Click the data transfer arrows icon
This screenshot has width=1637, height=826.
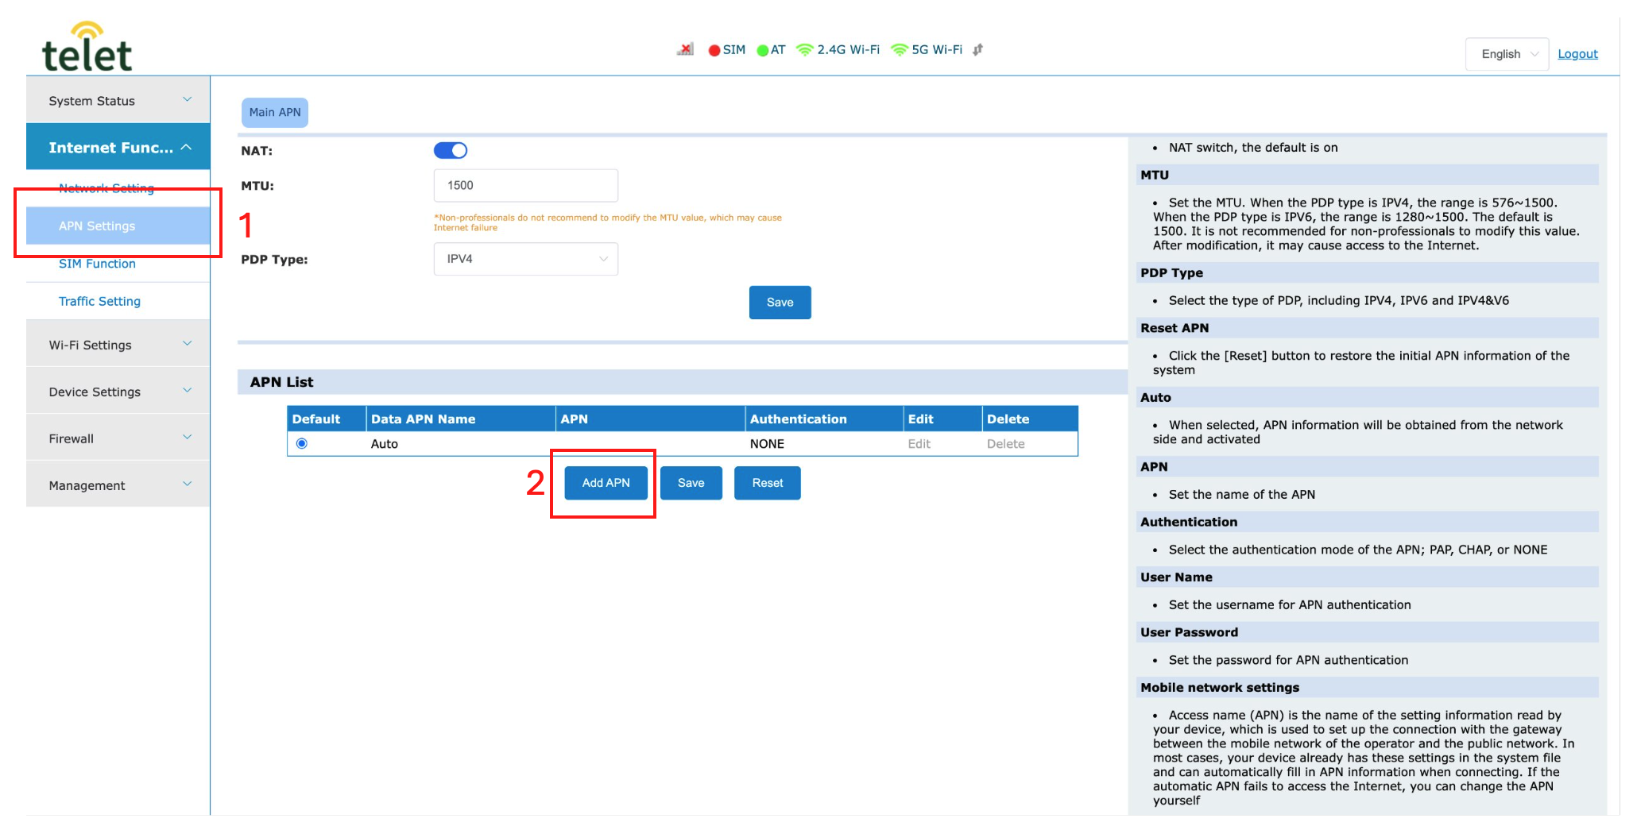click(978, 49)
